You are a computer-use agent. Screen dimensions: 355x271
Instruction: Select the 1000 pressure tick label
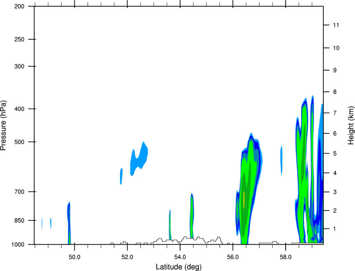18,245
